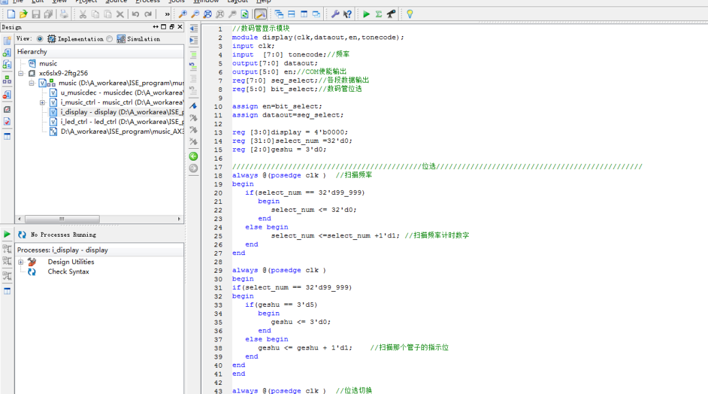Click the sigma icon in top toolbar
Screen dimensions: 708x394
point(378,14)
